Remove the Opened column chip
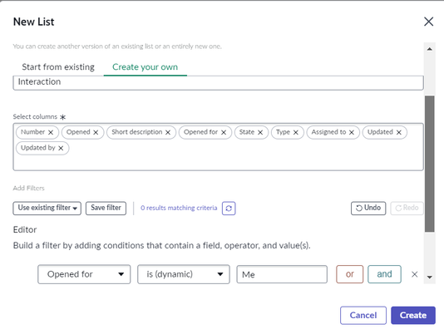Screen dimensions: 444x329 click(96, 132)
